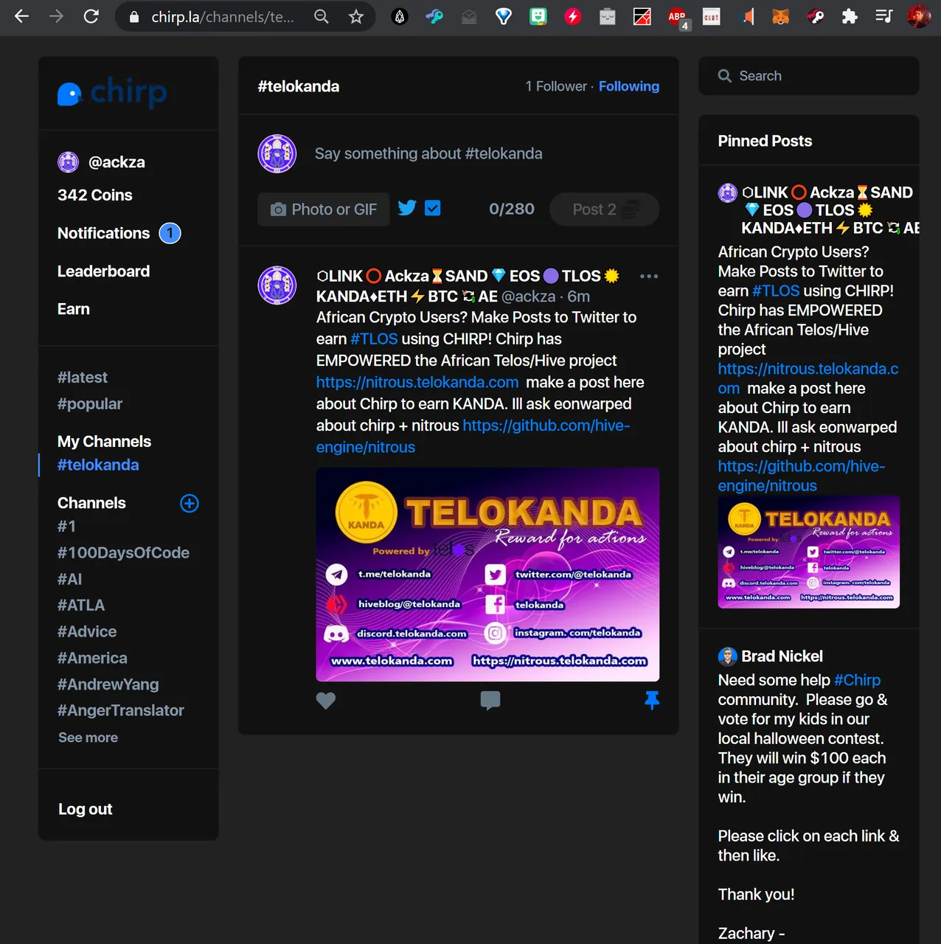Toggle the post to Twitter checkbox
The height and width of the screenshot is (944, 941).
433,208
